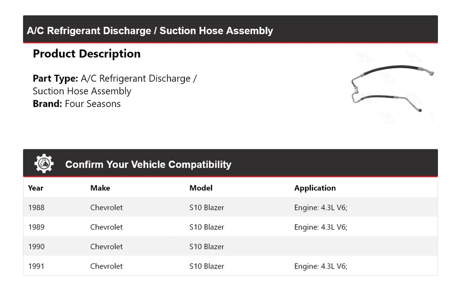Click the gear compatibility icon
This screenshot has height=291, width=461.
(44, 164)
